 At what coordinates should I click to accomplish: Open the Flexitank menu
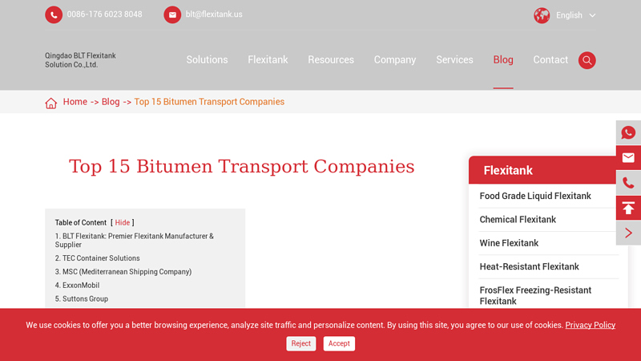268,59
